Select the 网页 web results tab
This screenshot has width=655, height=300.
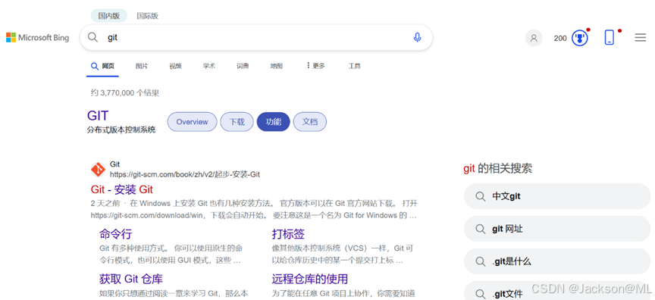(x=103, y=66)
